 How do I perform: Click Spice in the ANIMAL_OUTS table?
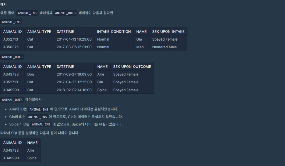(x=102, y=90)
